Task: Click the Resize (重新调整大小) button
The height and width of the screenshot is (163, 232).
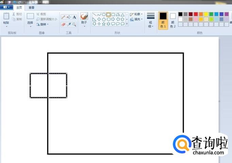Action: (x=47, y=19)
